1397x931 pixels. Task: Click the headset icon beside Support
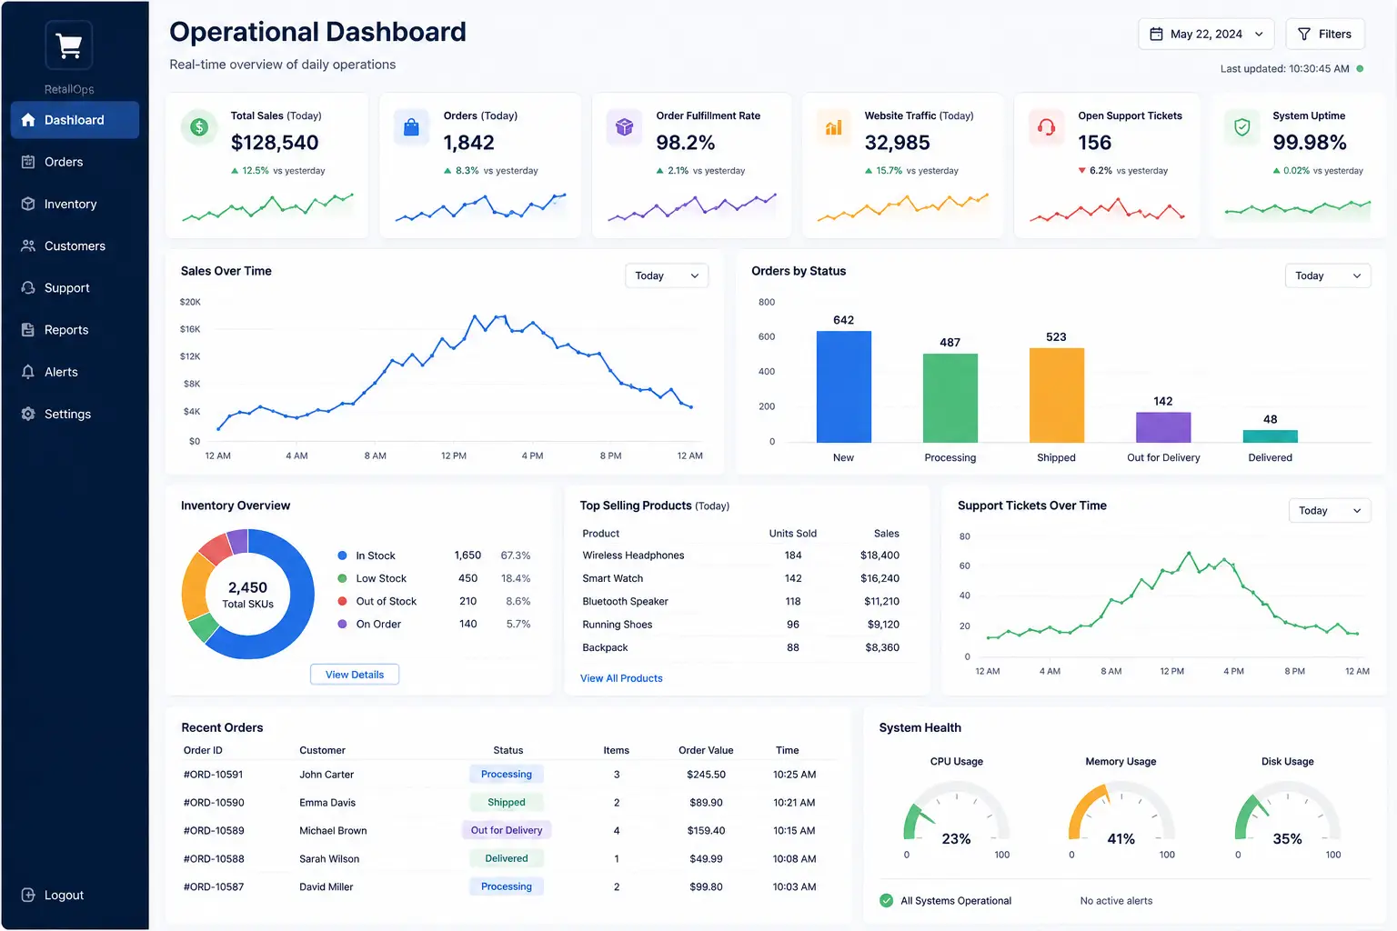point(28,287)
